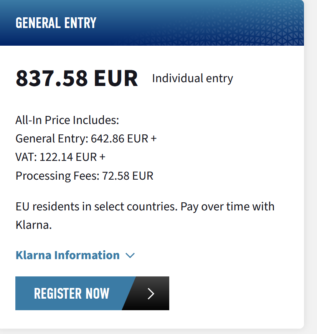Viewport: 317px width, 334px height.
Task: Open the Klarna Information link
Action: click(68, 255)
